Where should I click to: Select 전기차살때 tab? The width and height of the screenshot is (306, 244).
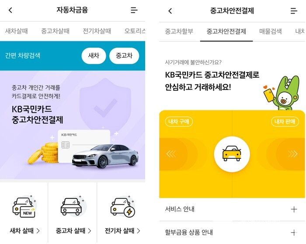tap(97, 31)
